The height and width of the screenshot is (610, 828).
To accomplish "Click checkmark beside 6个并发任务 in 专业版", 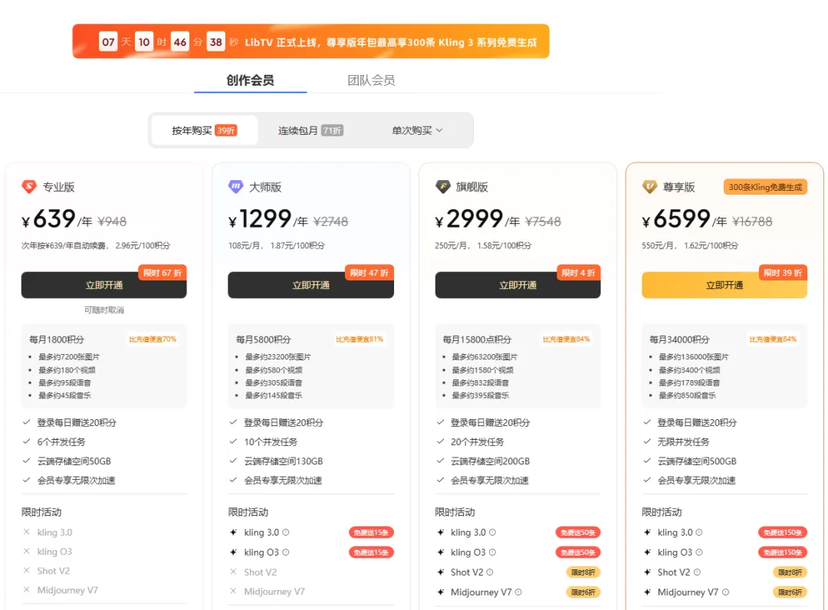I will 26,441.
